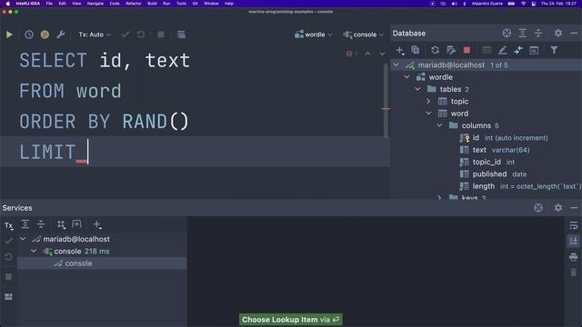Toggle in-editor results table icon
Viewport: 582px width, 327px height.
[x=181, y=35]
